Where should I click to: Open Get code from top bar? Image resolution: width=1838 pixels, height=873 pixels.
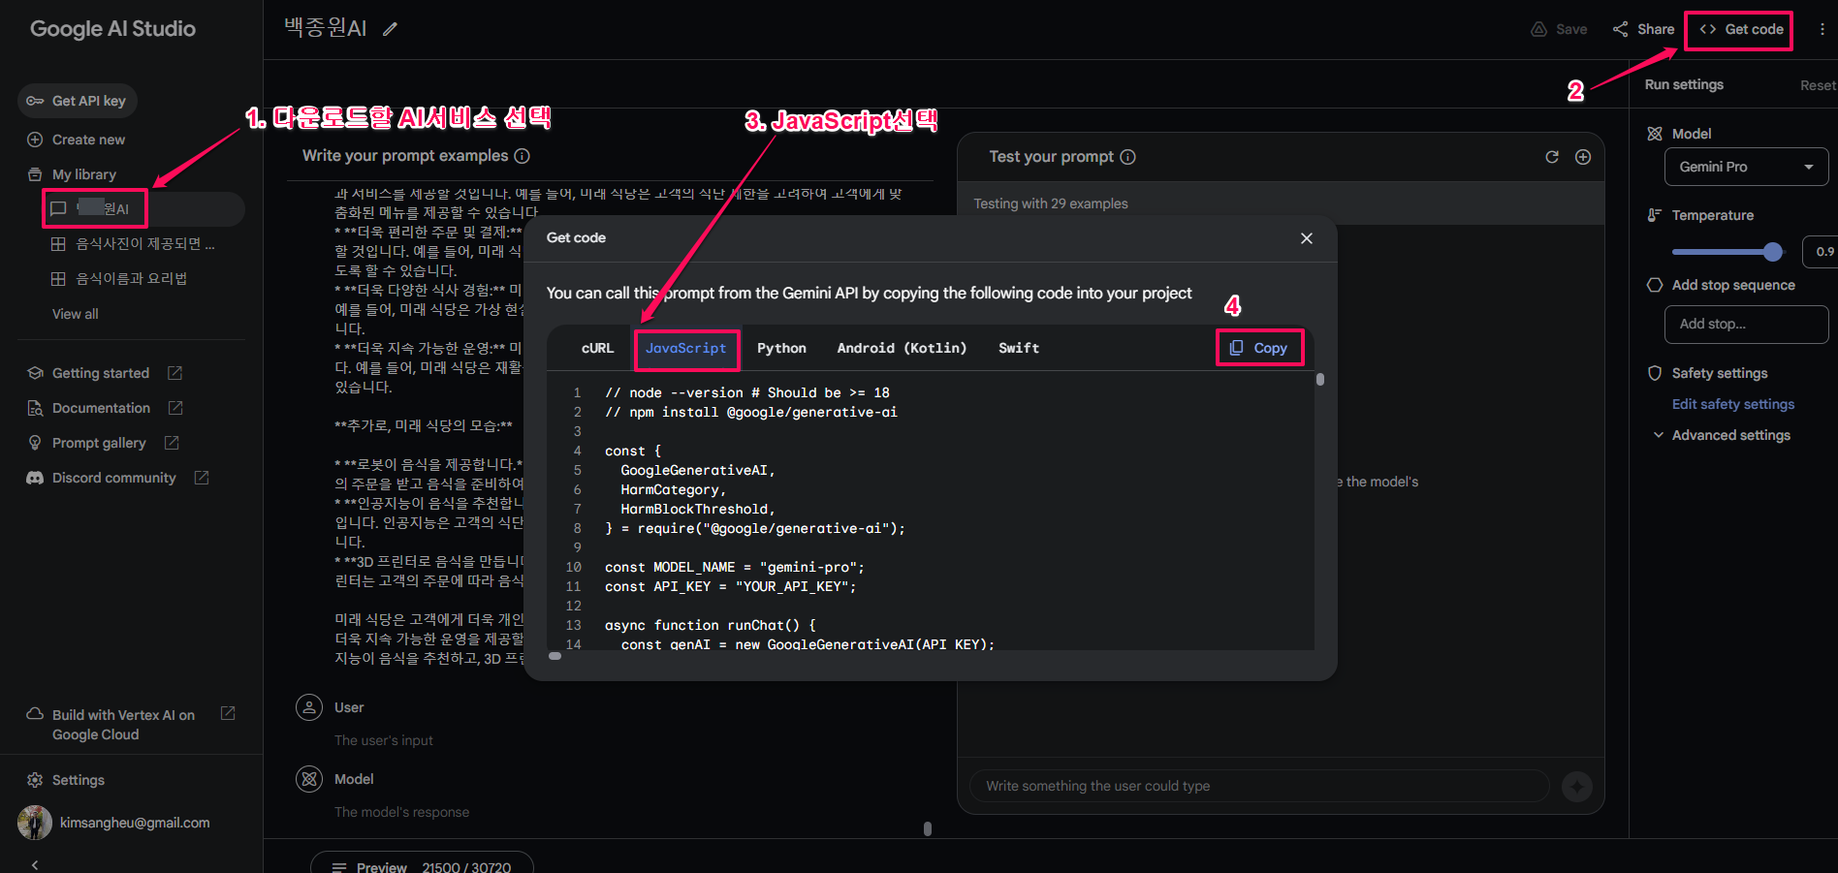(x=1741, y=29)
